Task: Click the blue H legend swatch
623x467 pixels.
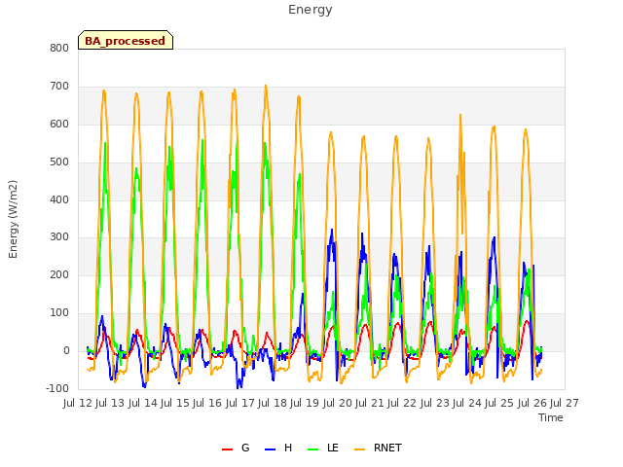Action: coord(271,449)
